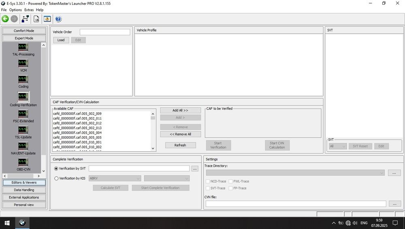This screenshot has height=229, width=405.
Task: Select cafd_0000000f.caf.005_010_002 in list
Action: pos(77,147)
